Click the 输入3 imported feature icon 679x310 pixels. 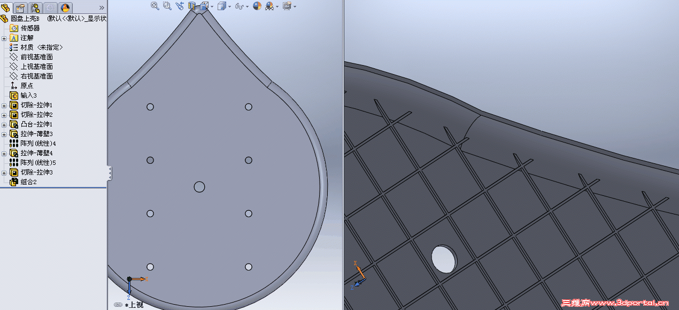pyautogui.click(x=14, y=96)
